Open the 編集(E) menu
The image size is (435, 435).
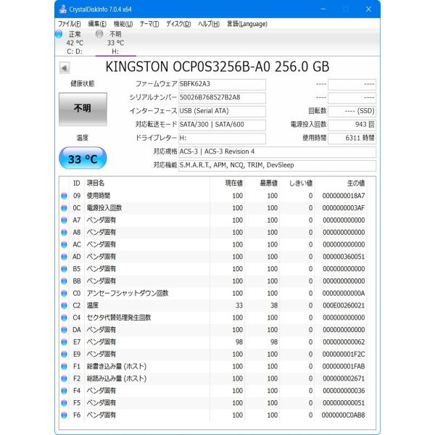tap(97, 24)
